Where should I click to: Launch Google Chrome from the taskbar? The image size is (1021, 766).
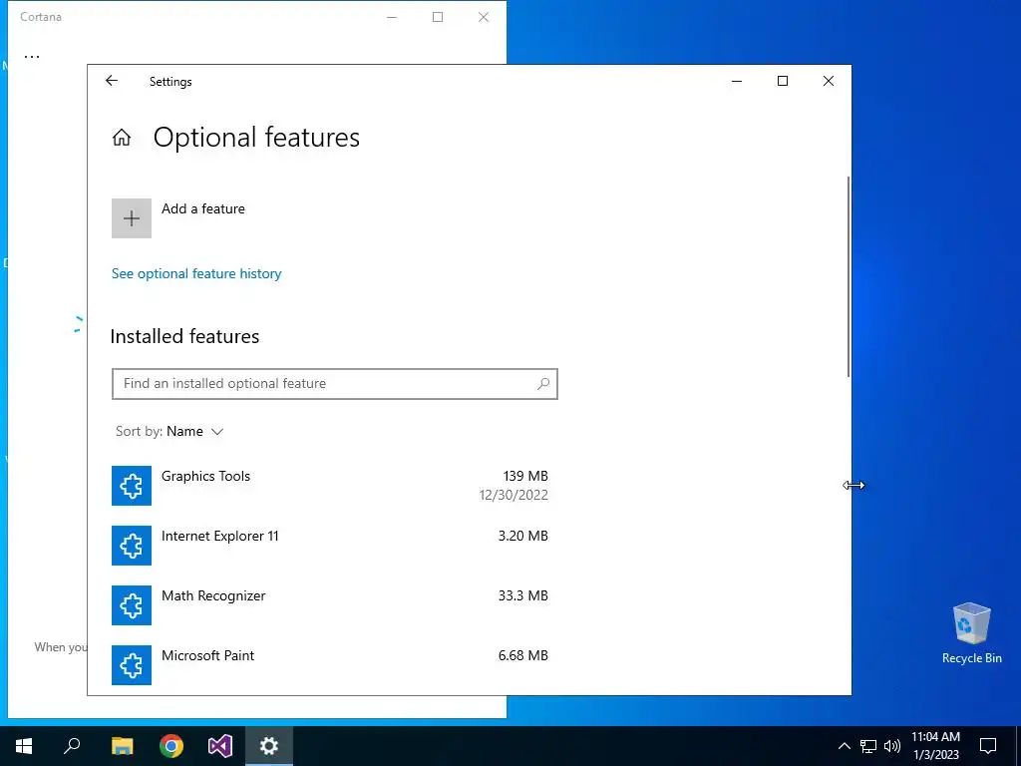[x=171, y=746]
